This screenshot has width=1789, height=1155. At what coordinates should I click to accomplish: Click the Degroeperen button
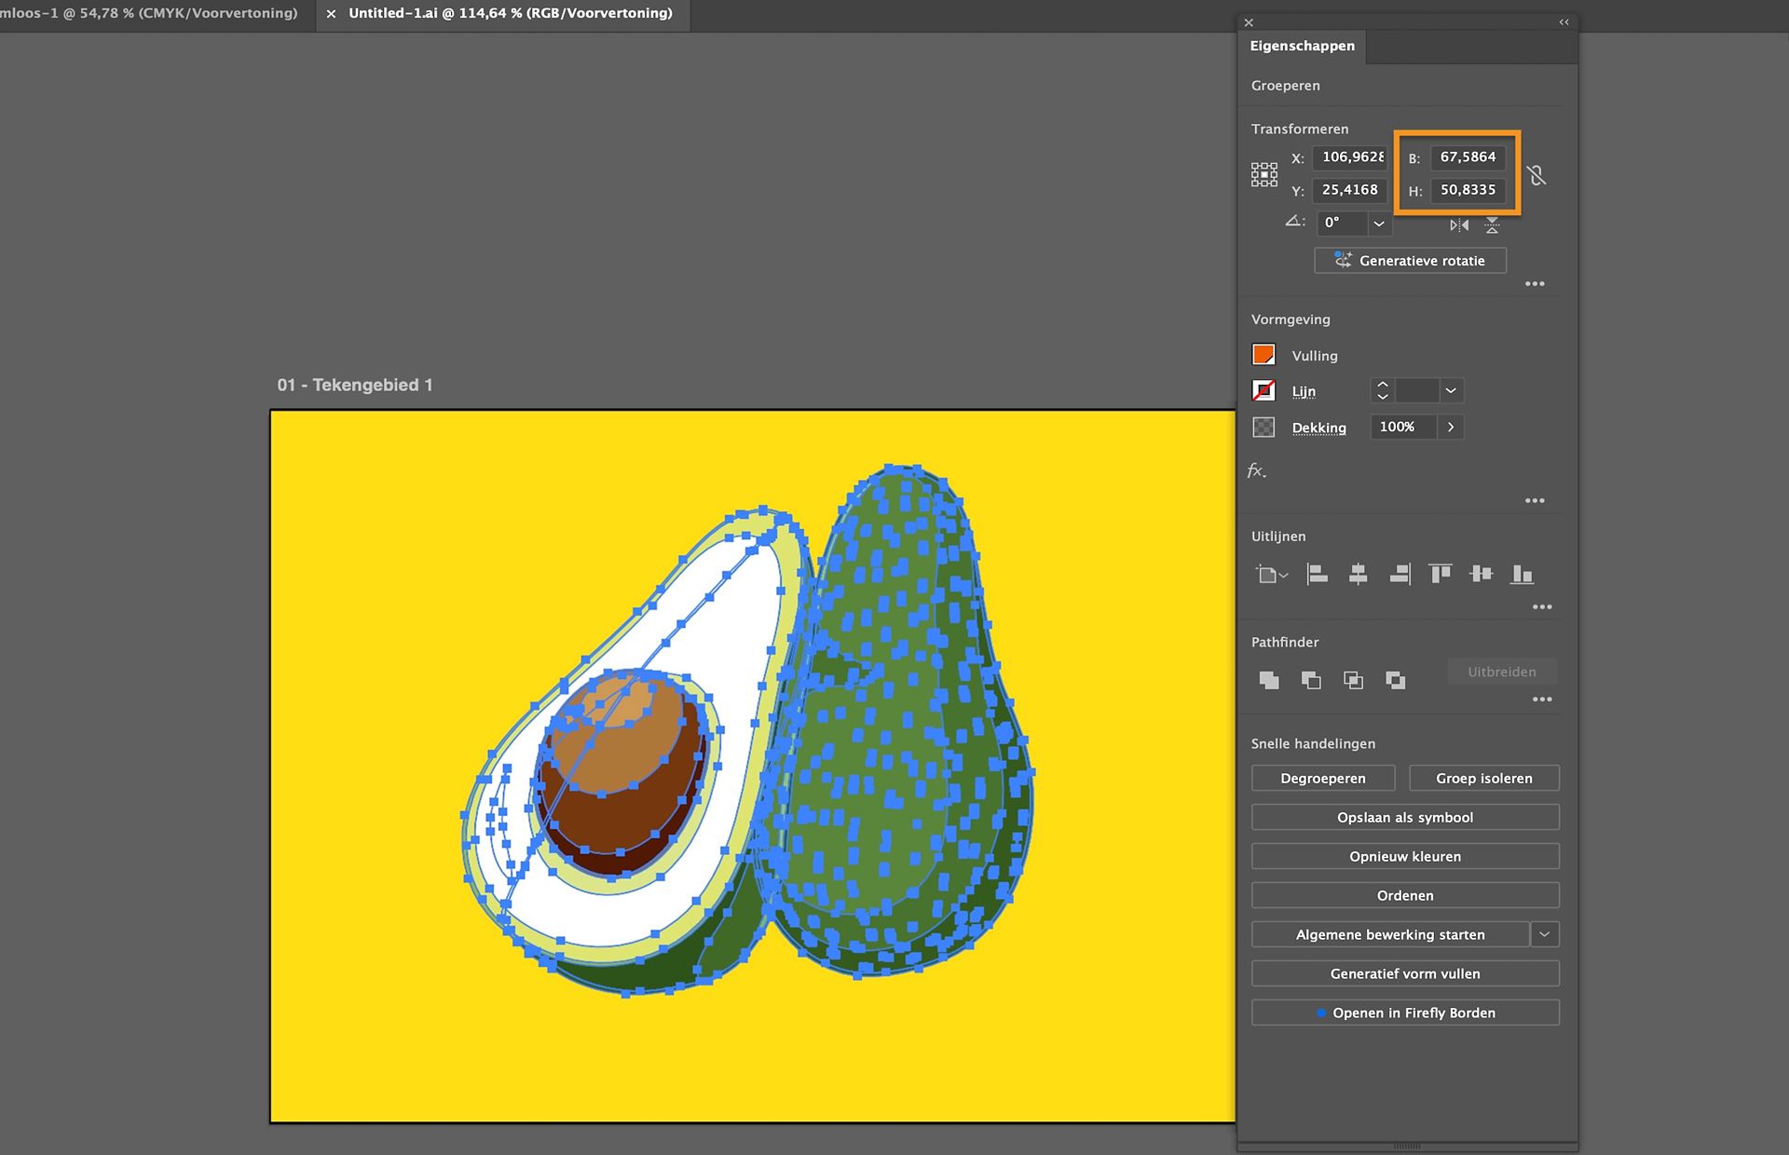1323,778
